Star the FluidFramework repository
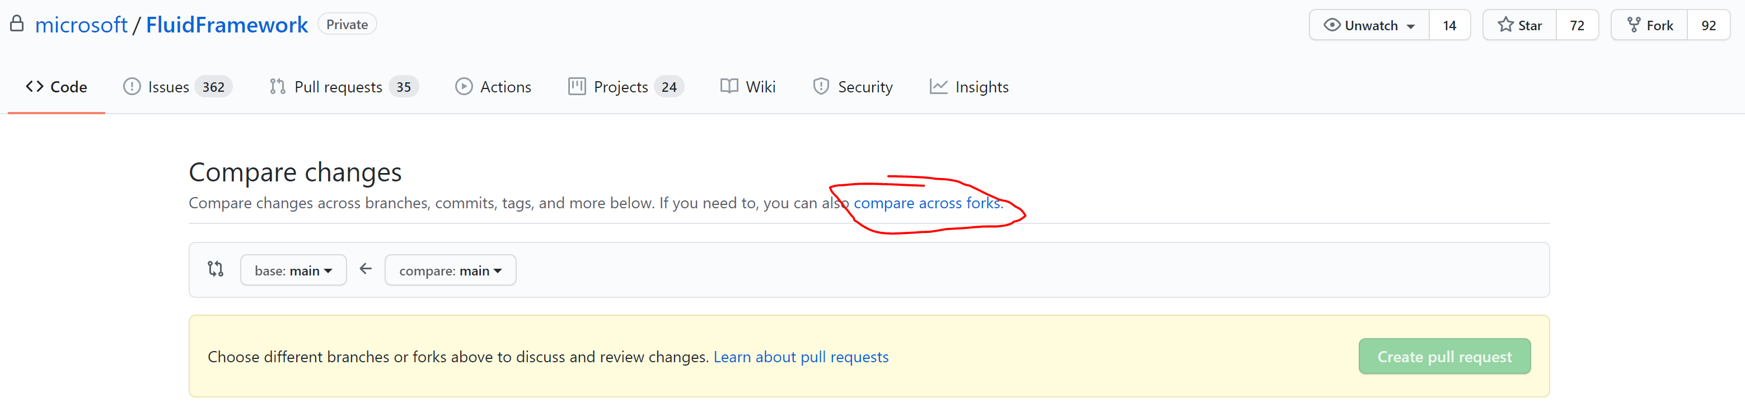This screenshot has width=1745, height=416. 1519,25
